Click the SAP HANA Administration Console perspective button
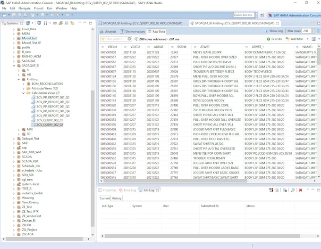The width and height of the screenshot is (321, 249). click(295, 16)
